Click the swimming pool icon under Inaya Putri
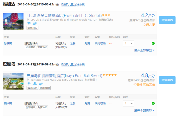Screen dimensions: 178x116 [35, 84]
